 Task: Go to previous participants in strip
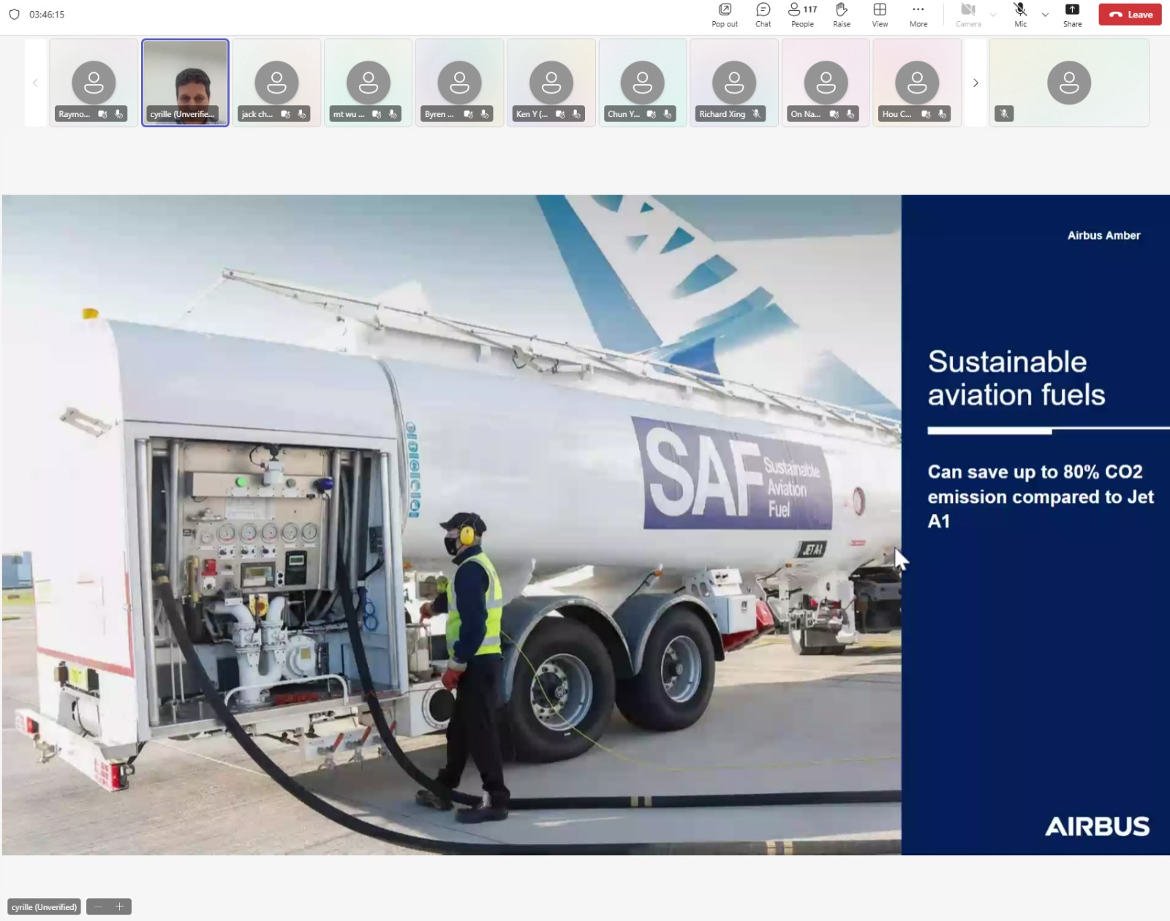pos(35,83)
